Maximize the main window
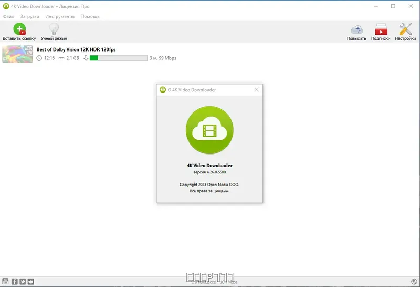The width and height of the screenshot is (420, 287). [393, 6]
